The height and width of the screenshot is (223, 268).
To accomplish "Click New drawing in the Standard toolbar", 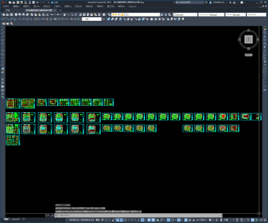I will click(x=4, y=15).
